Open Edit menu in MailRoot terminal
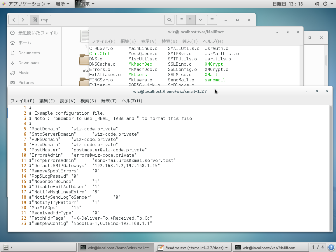Screen dimensions: 336x252 coord(128,41)
